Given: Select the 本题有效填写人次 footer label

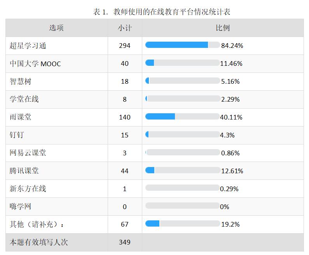Looking at the screenshot, I should point(39,242).
